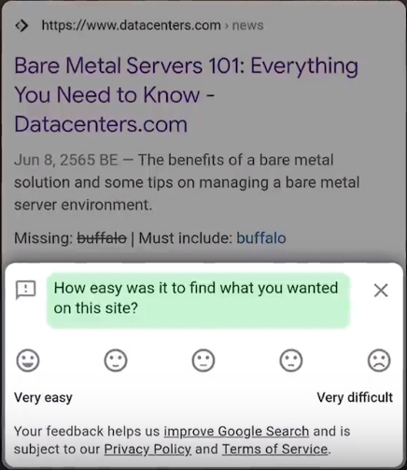Open the Privacy Policy link
Screen dimensions: 407x470
(147, 449)
